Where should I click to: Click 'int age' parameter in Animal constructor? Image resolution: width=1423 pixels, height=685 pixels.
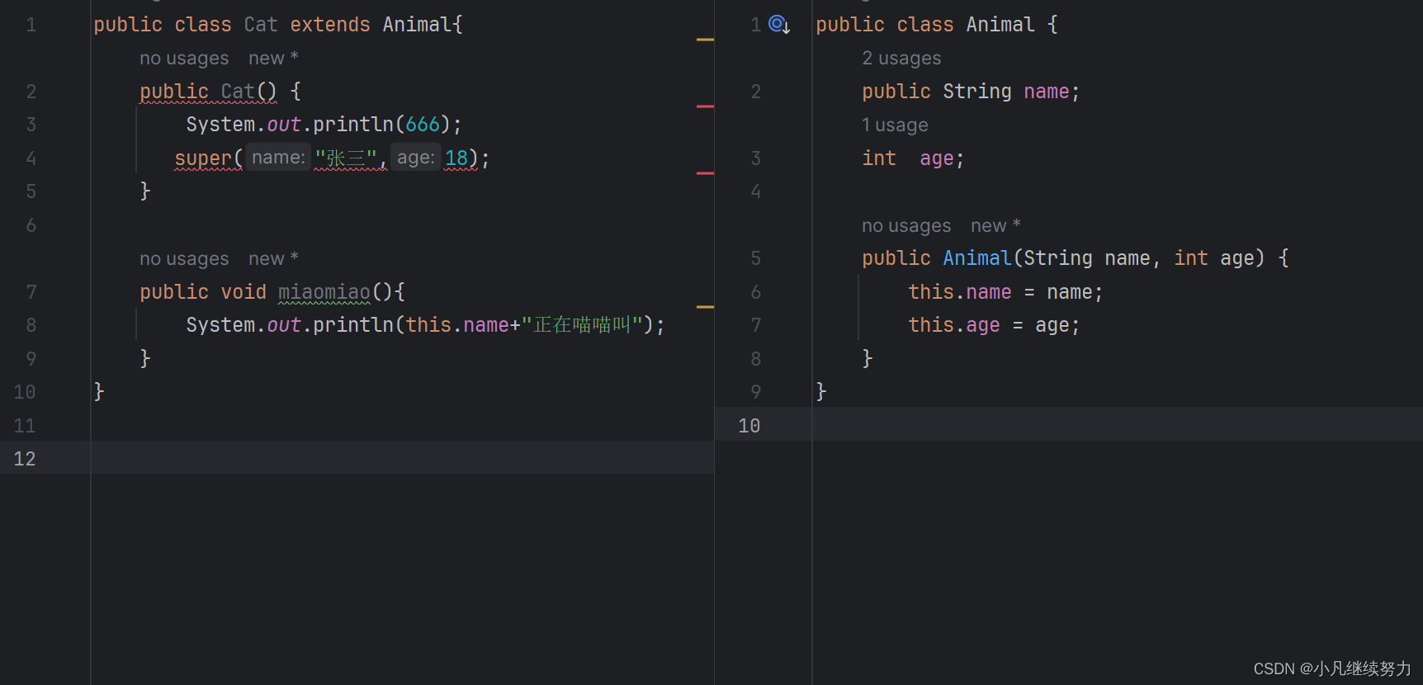(x=1214, y=258)
